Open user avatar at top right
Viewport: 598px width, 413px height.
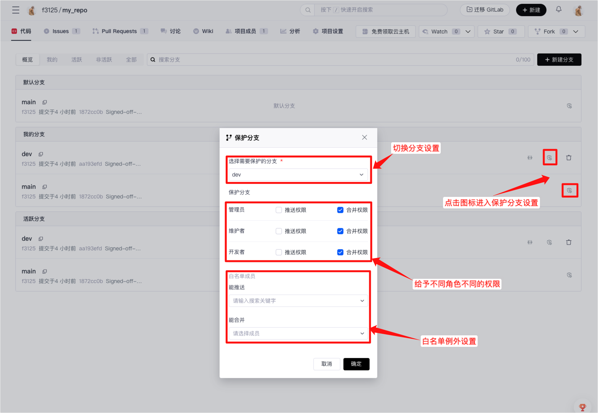pyautogui.click(x=578, y=10)
